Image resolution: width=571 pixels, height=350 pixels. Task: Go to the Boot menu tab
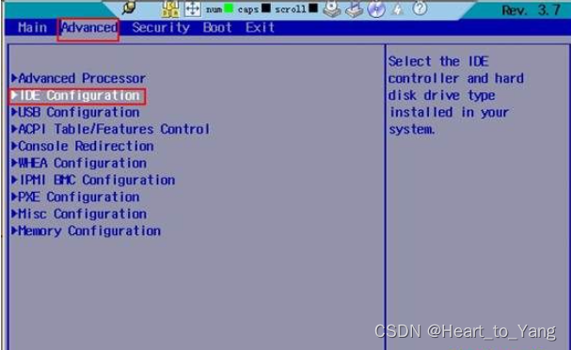(x=217, y=27)
